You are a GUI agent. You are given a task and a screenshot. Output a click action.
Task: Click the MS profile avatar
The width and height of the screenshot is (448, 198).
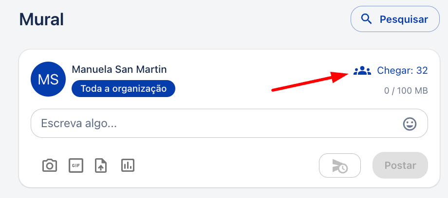click(x=48, y=80)
